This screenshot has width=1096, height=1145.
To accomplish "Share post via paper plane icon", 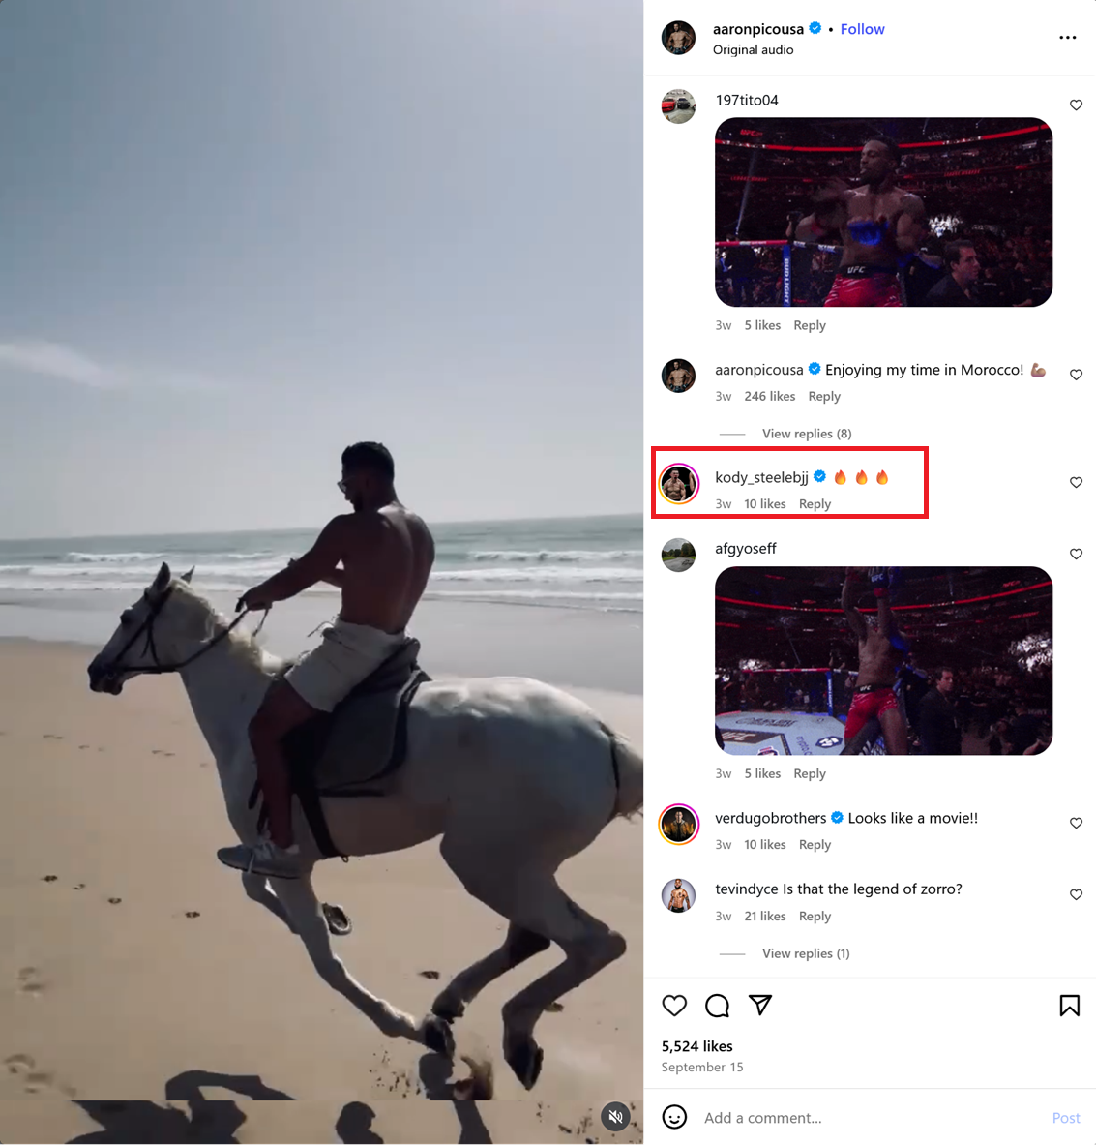I will (760, 1005).
